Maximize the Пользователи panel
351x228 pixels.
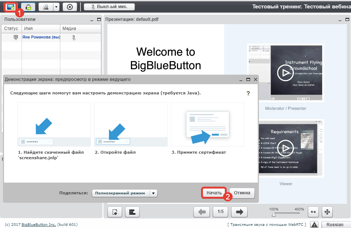99,19
